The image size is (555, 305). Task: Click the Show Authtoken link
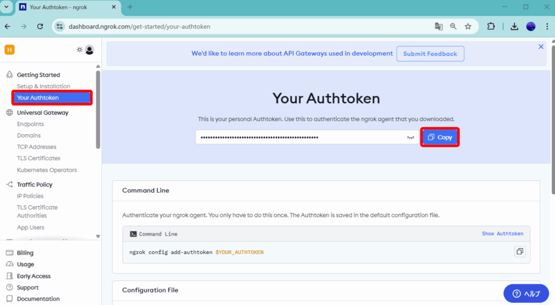[502, 233]
